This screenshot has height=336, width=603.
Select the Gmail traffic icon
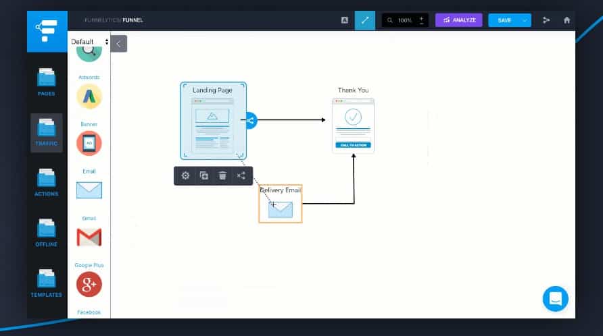coord(89,237)
